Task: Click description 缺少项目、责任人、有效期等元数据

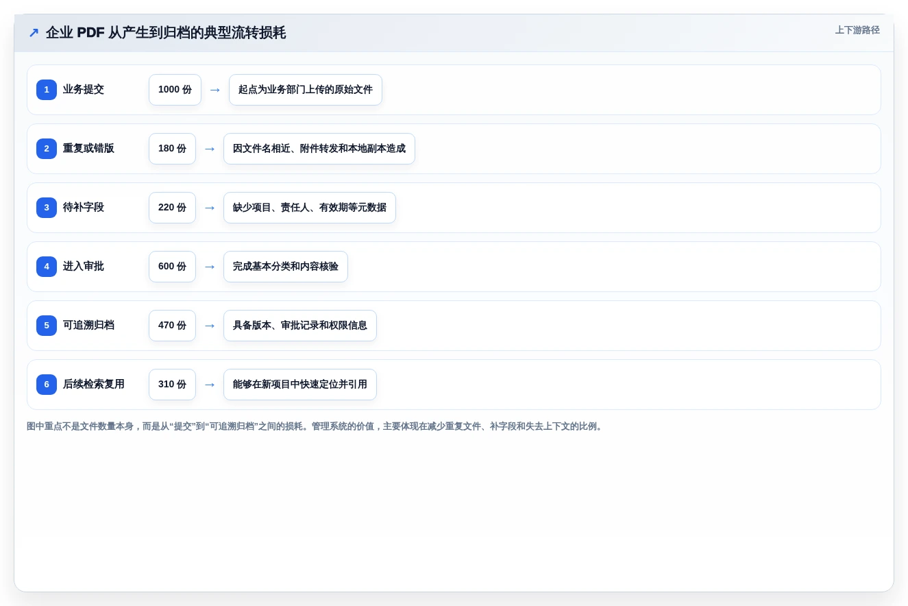Action: (x=310, y=208)
